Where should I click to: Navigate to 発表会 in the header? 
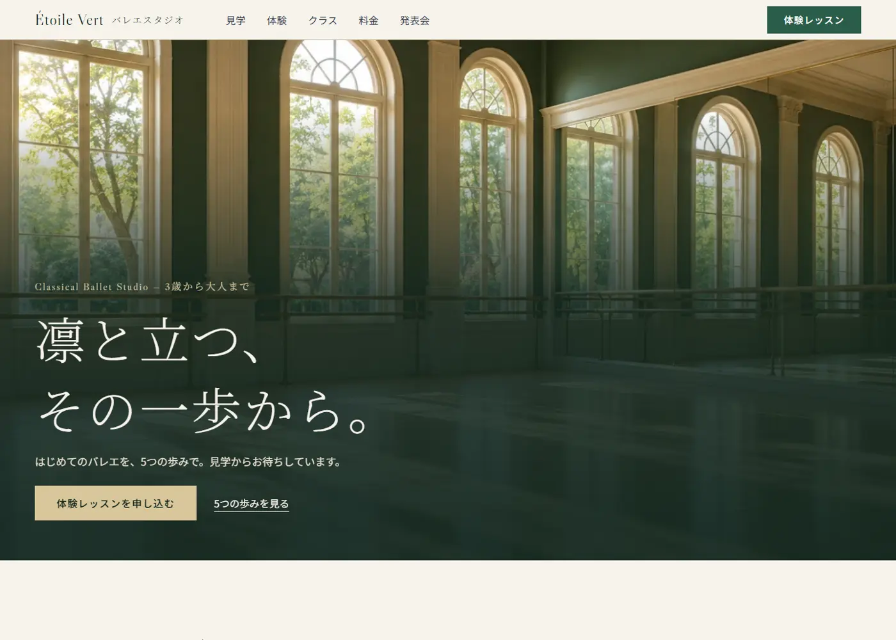click(415, 20)
